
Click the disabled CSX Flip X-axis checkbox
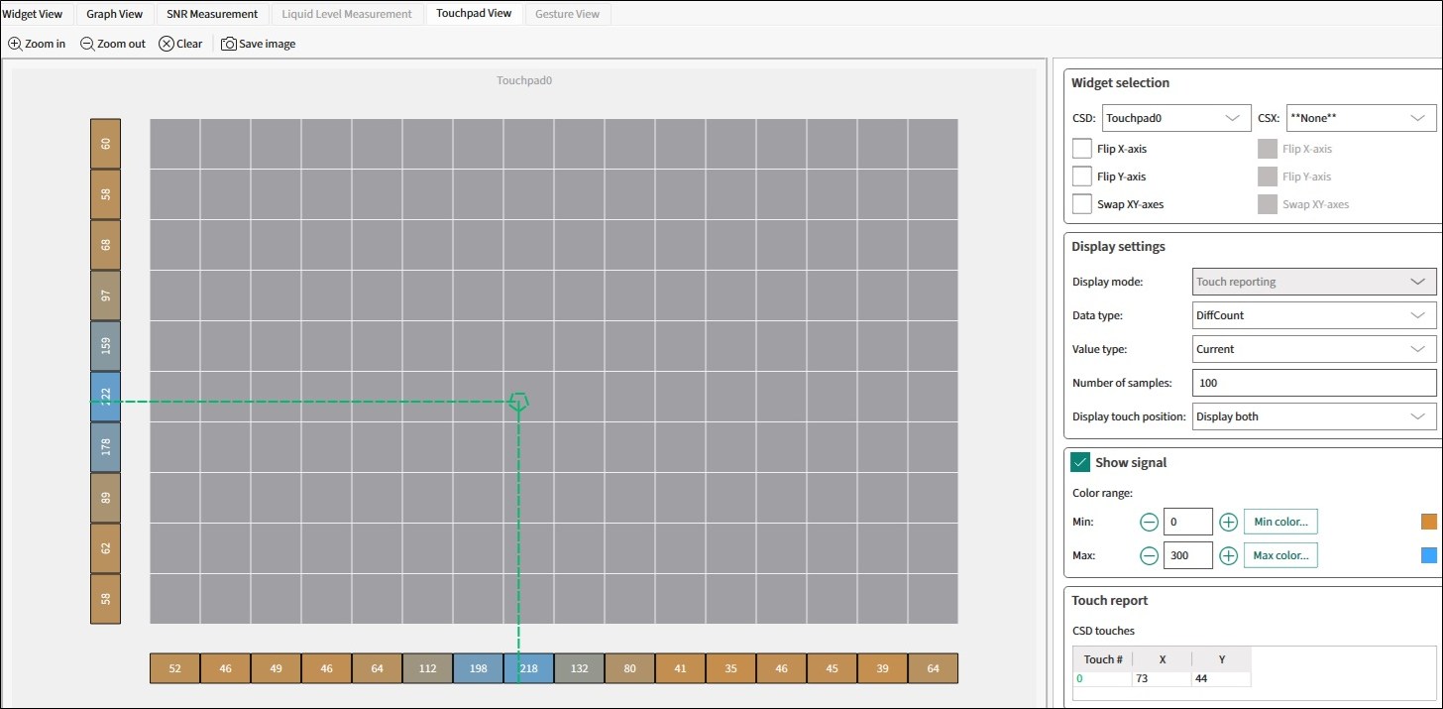tap(1268, 149)
